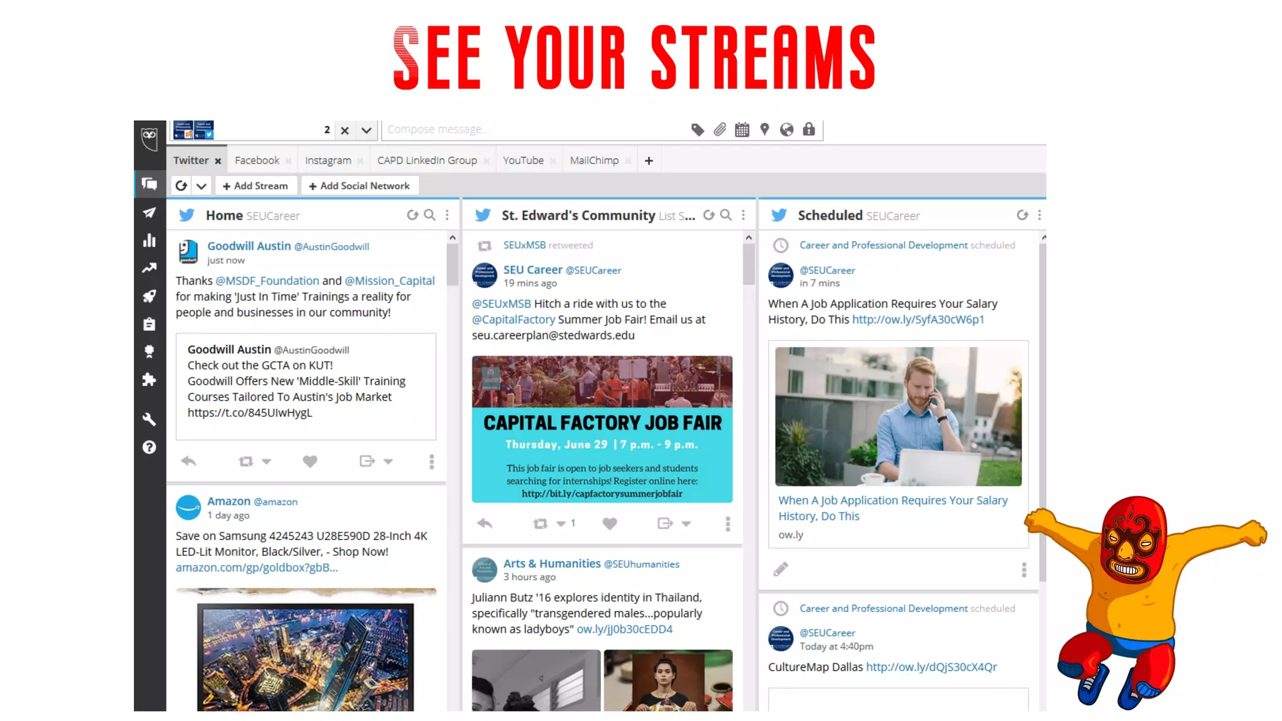The height and width of the screenshot is (721, 1282).
Task: Switch to the MailChimp tab
Action: click(x=594, y=160)
